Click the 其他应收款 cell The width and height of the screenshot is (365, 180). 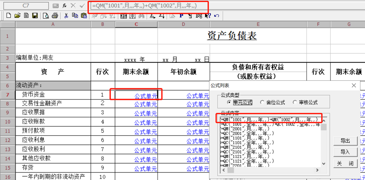[x=53, y=159]
